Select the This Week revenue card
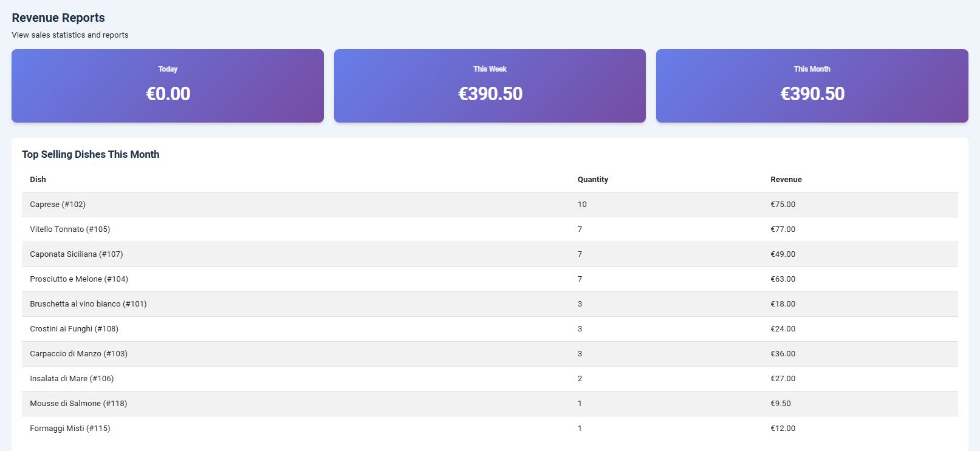The height and width of the screenshot is (451, 980). pos(490,86)
